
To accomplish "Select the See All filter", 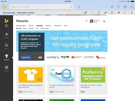I will coord(19,28).
